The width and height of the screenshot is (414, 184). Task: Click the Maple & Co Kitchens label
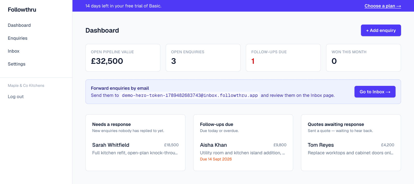click(x=26, y=86)
